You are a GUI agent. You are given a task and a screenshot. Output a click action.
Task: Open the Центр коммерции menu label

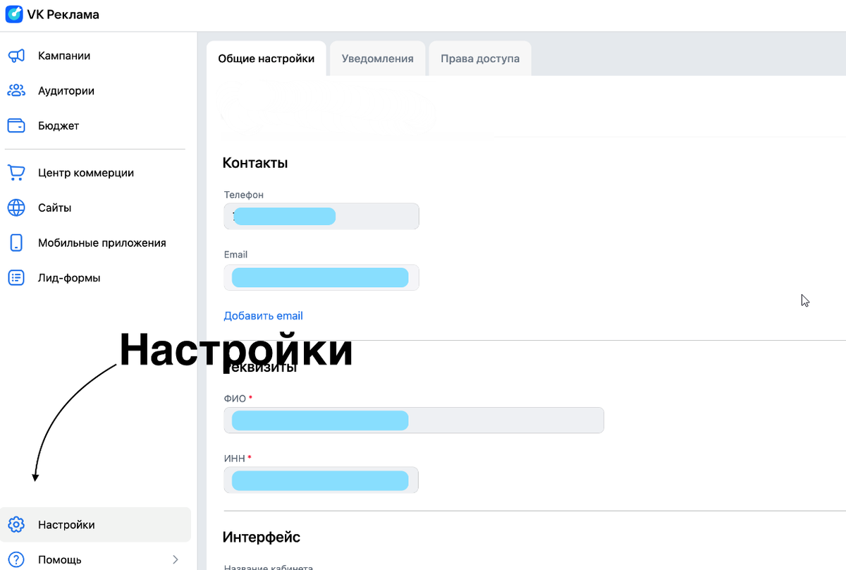tap(86, 173)
